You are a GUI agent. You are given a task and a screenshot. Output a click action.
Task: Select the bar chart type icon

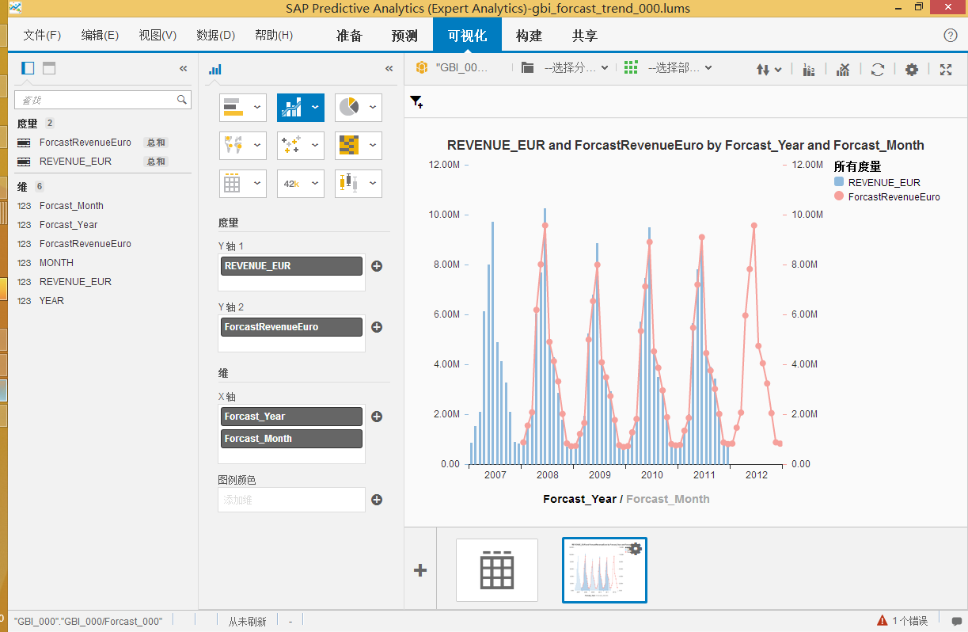(233, 107)
